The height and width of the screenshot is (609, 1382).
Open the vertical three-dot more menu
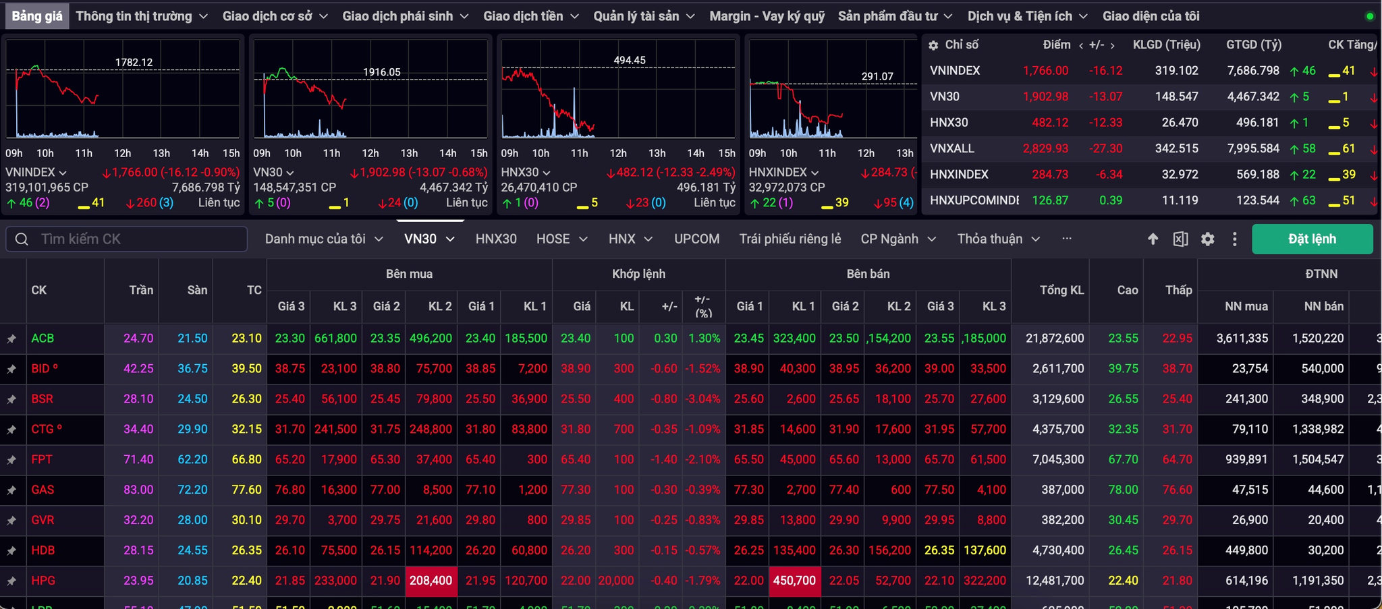tap(1235, 239)
